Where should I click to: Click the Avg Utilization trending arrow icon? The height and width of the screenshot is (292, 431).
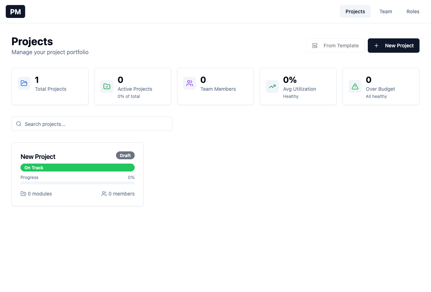(x=272, y=86)
